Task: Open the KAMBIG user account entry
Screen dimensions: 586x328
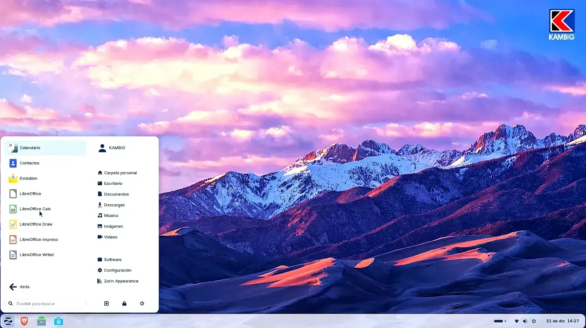Action: pos(117,148)
